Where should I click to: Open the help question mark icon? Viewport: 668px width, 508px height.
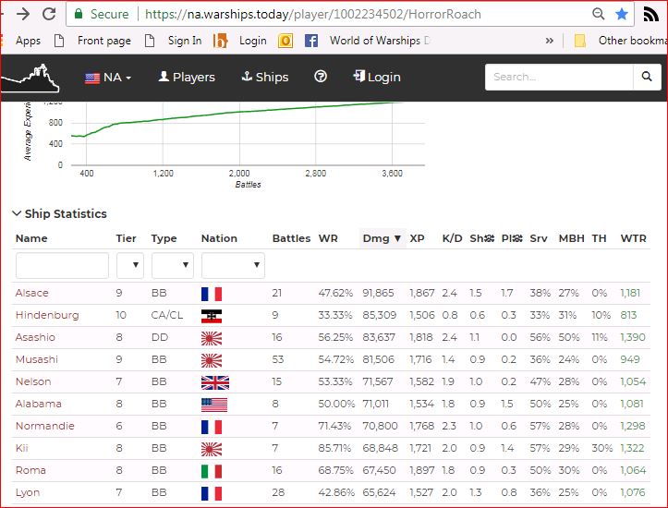(321, 77)
